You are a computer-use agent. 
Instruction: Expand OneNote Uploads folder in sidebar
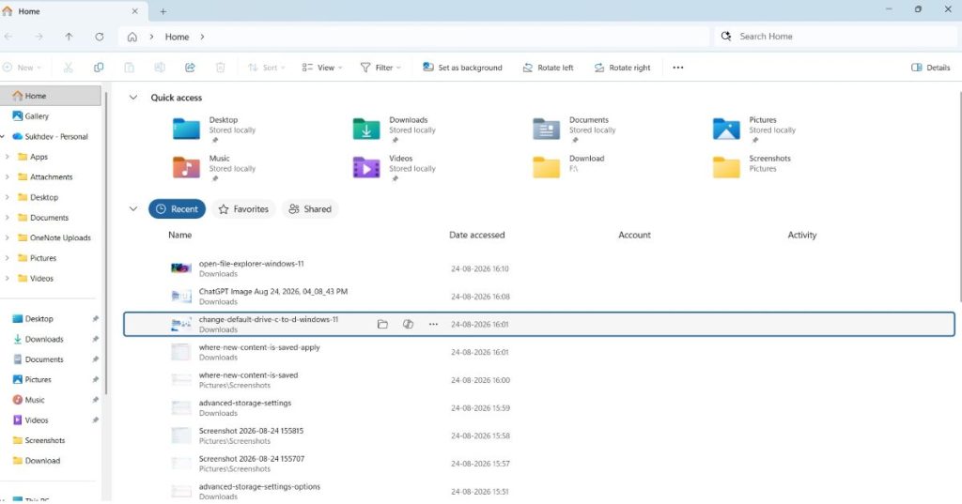(x=7, y=237)
